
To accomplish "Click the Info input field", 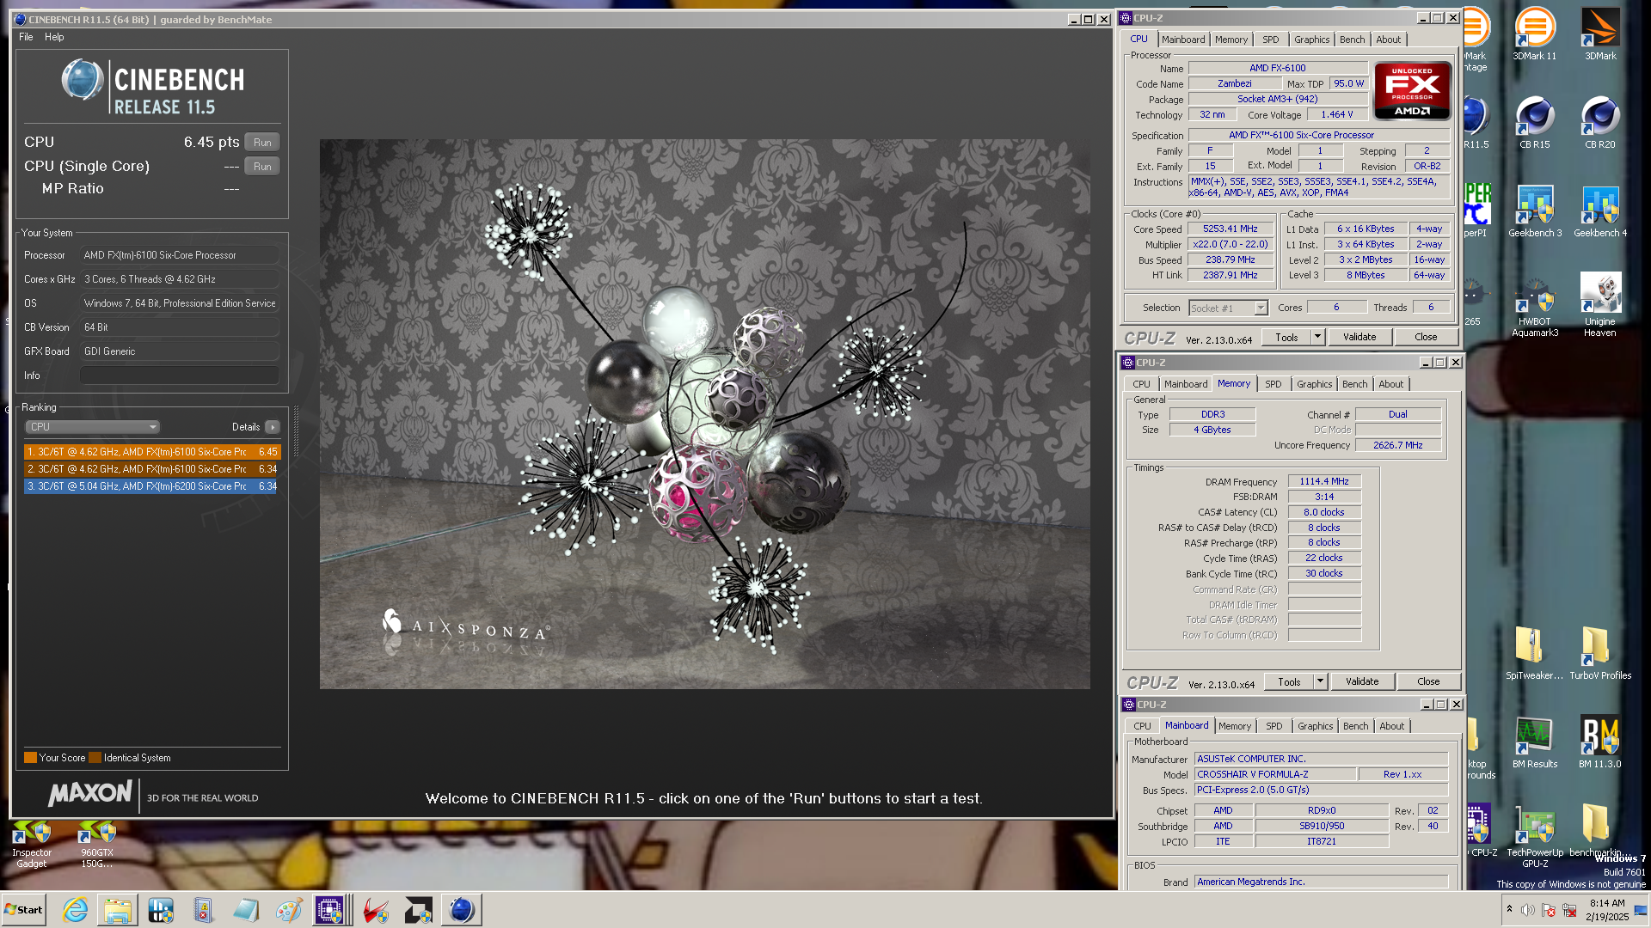I will click(179, 375).
